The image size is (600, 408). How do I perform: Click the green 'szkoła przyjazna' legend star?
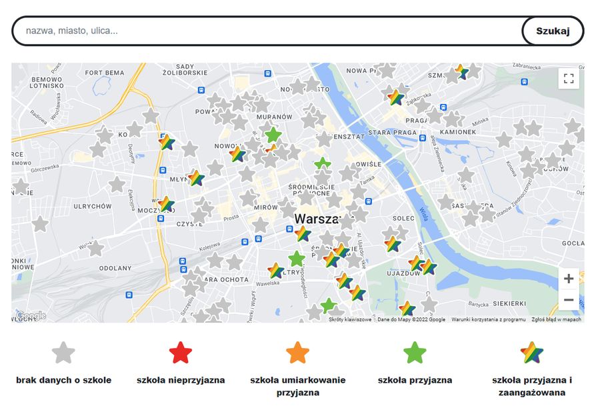[x=415, y=353]
